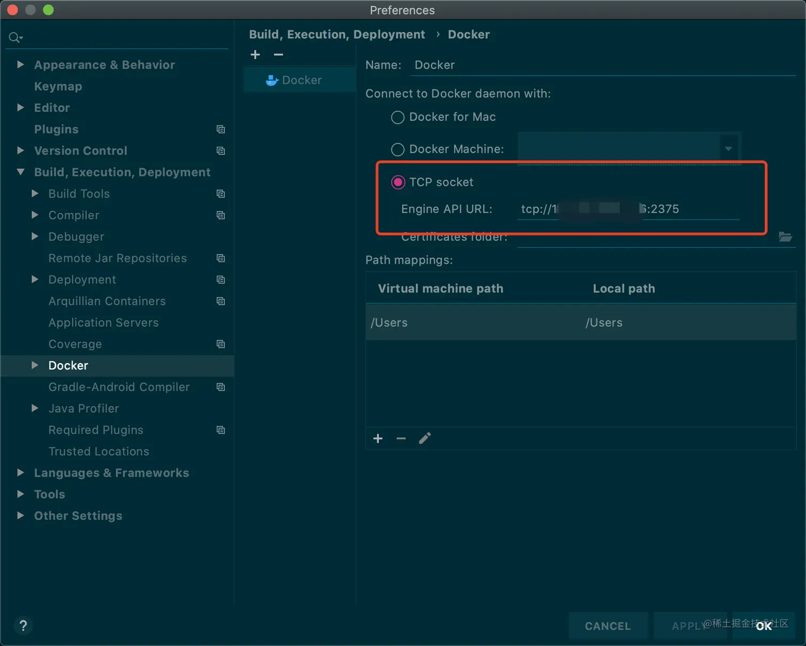Expand the Editor section
Viewport: 806px width, 646px height.
20,108
